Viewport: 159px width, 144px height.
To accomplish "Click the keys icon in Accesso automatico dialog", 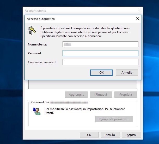I will point(32,30).
